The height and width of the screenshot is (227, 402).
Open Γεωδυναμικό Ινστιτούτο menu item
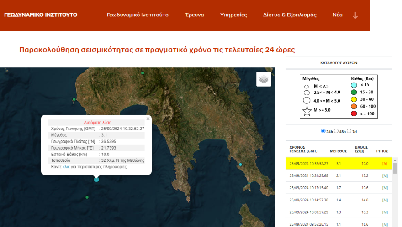(x=138, y=15)
